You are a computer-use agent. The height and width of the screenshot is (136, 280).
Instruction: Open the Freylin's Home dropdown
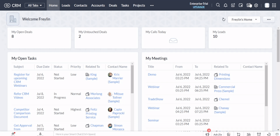244,20
